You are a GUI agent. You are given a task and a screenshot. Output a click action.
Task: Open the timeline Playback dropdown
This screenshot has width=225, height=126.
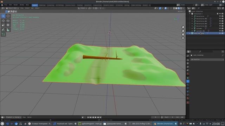pos(9,117)
